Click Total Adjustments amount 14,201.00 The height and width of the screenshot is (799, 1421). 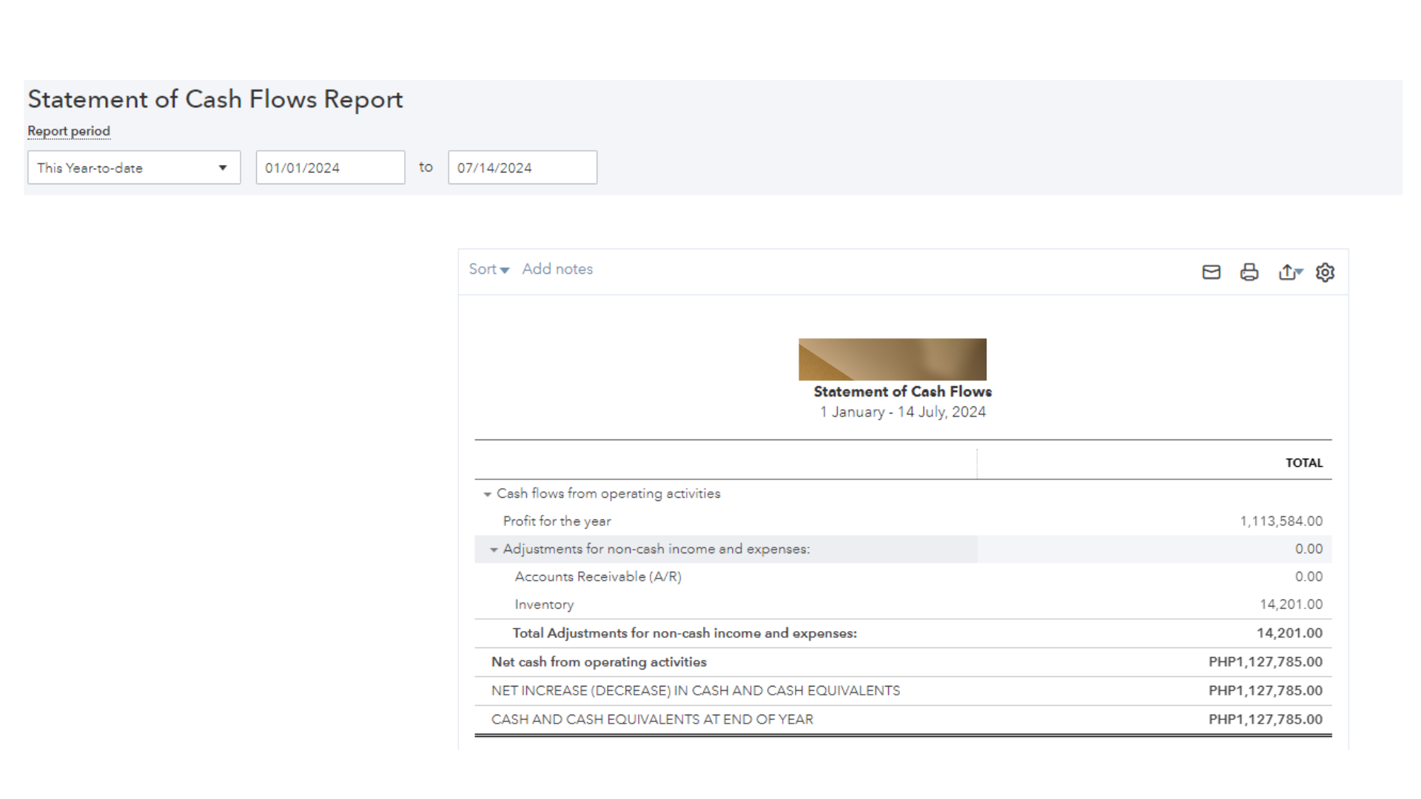click(x=1289, y=633)
